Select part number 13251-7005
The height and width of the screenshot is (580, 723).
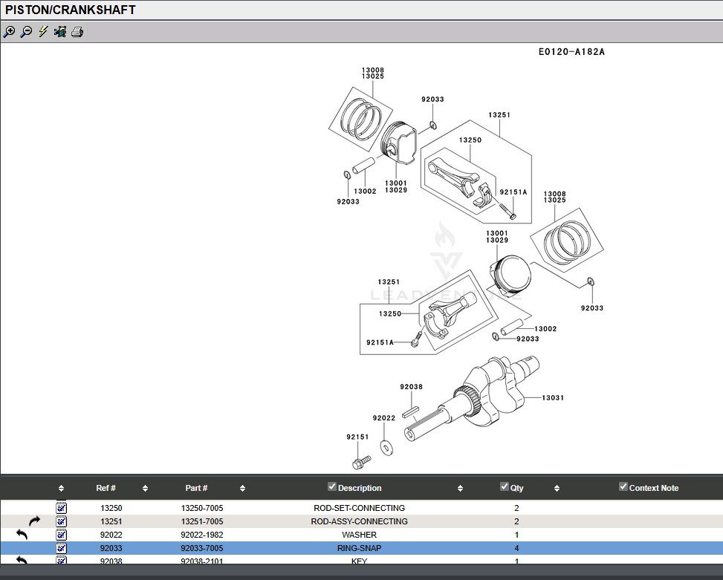click(x=202, y=521)
